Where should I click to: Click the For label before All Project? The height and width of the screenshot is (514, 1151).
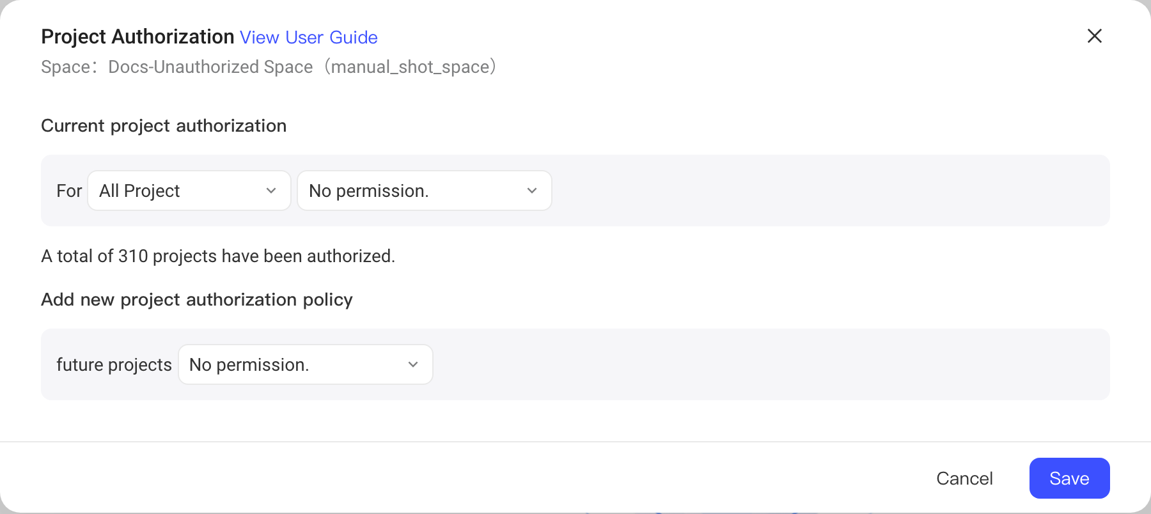pos(69,191)
